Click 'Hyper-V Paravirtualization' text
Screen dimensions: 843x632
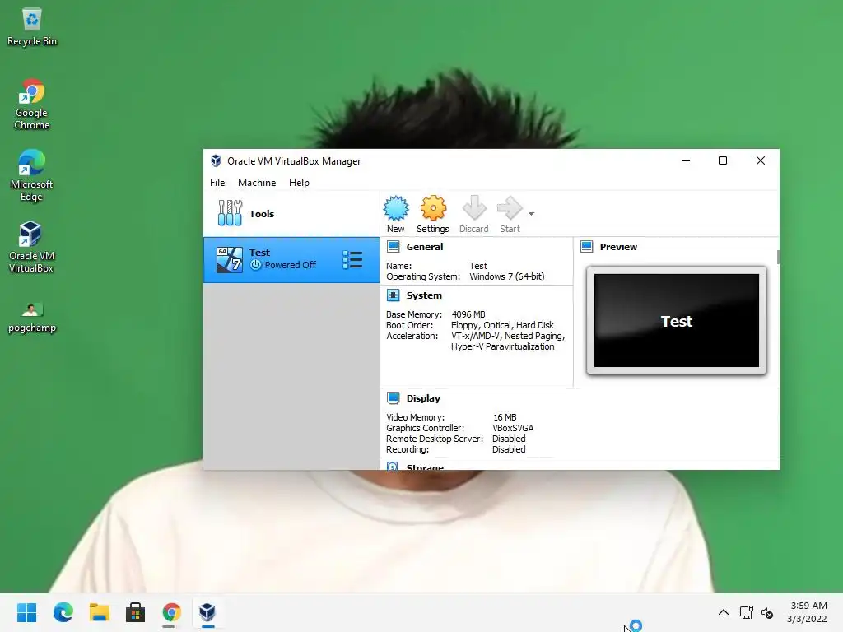pos(503,346)
